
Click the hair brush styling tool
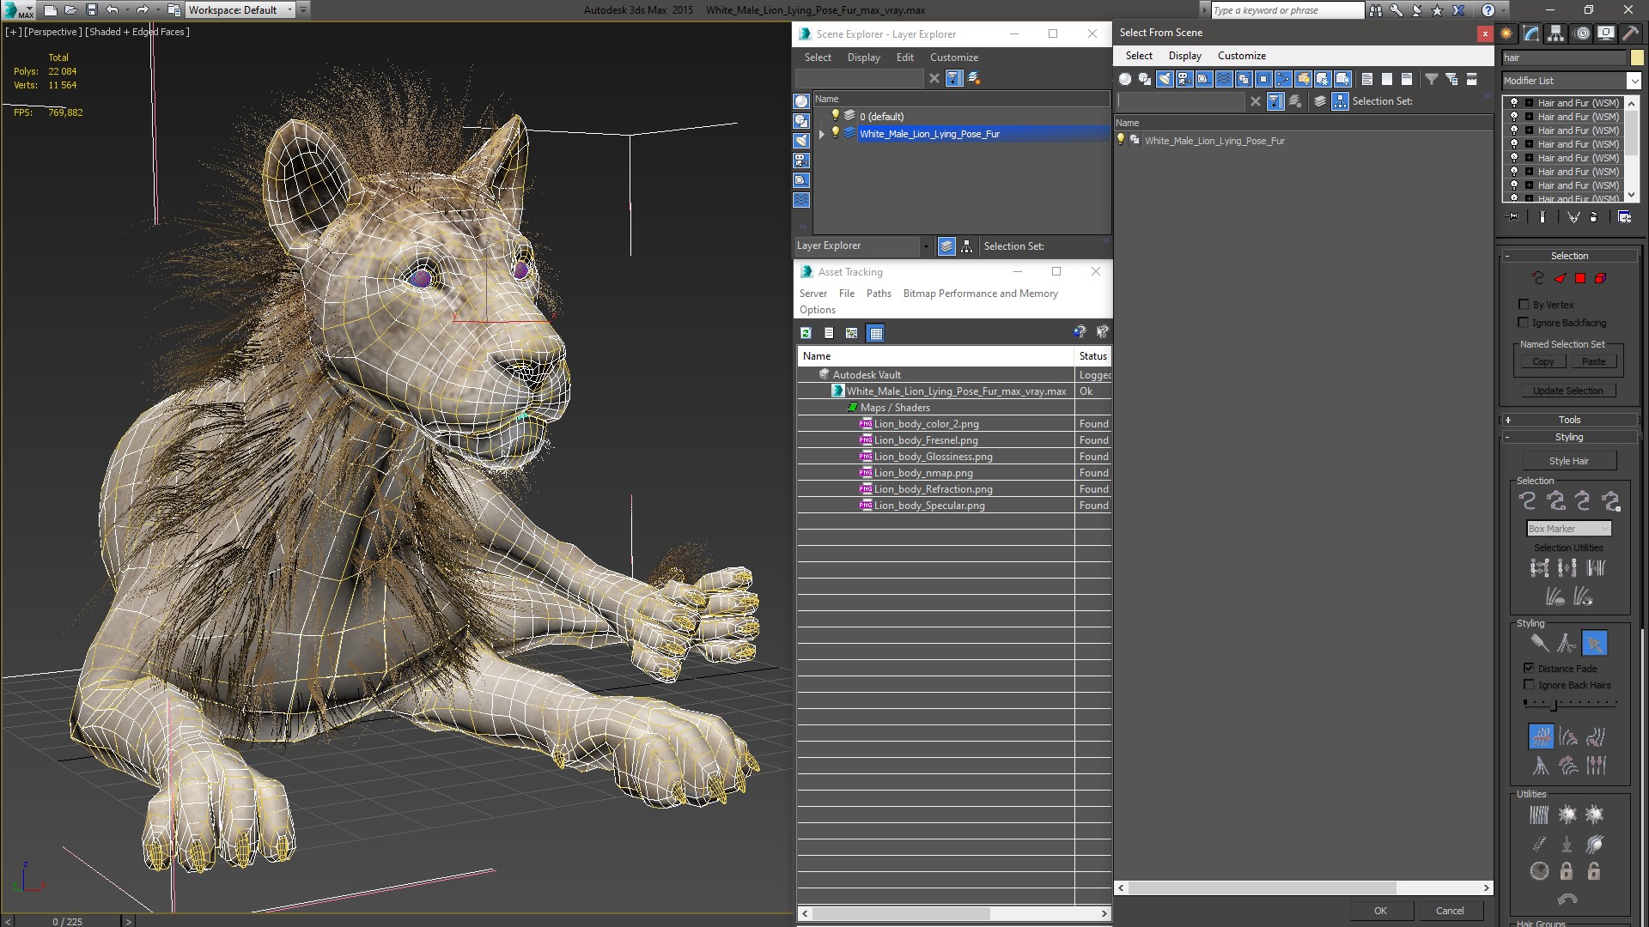pyautogui.click(x=1538, y=643)
